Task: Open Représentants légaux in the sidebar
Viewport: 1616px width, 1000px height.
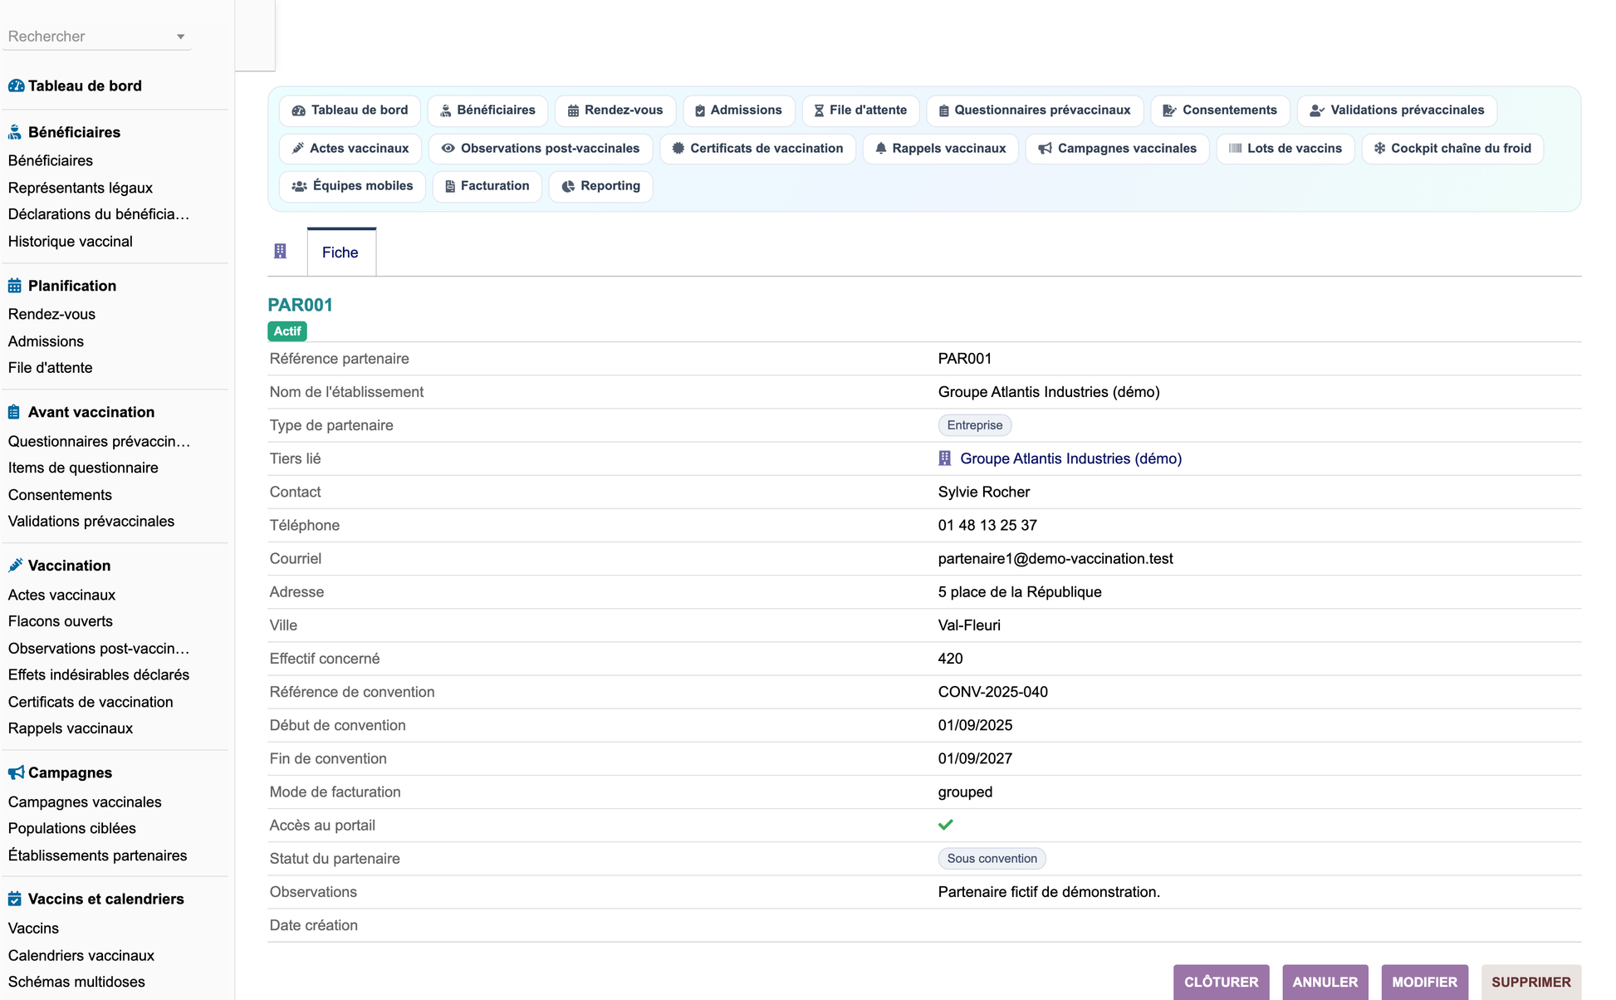Action: click(81, 188)
